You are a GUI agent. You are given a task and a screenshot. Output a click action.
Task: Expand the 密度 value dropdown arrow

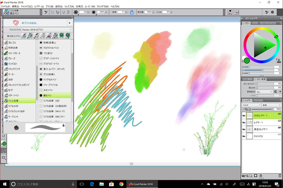pyautogui.click(x=126, y=12)
